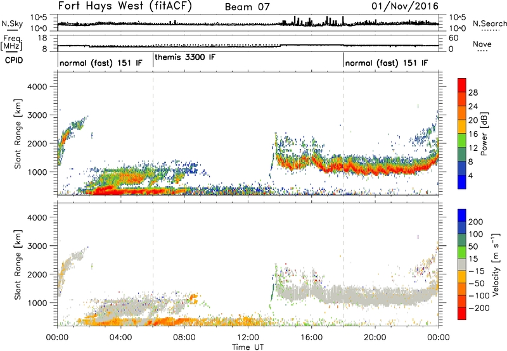Click the orange near-range velocity echoes around 06:00

pos(155,321)
